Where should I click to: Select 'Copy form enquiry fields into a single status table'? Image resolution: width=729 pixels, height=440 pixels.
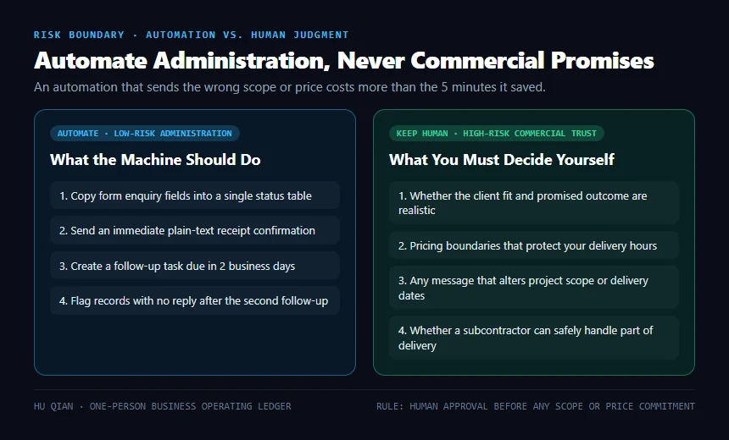click(x=195, y=195)
